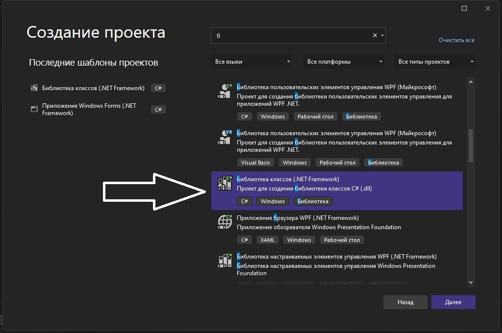
Task: Click Windows tag under Приложение браузера WPF
Action: (x=299, y=240)
